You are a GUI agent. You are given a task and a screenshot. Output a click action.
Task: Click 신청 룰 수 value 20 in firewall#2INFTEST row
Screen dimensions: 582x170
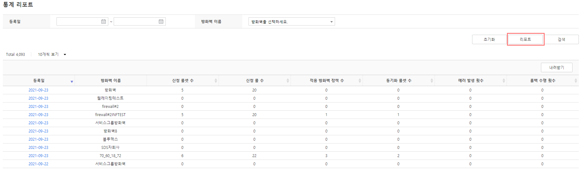point(255,115)
